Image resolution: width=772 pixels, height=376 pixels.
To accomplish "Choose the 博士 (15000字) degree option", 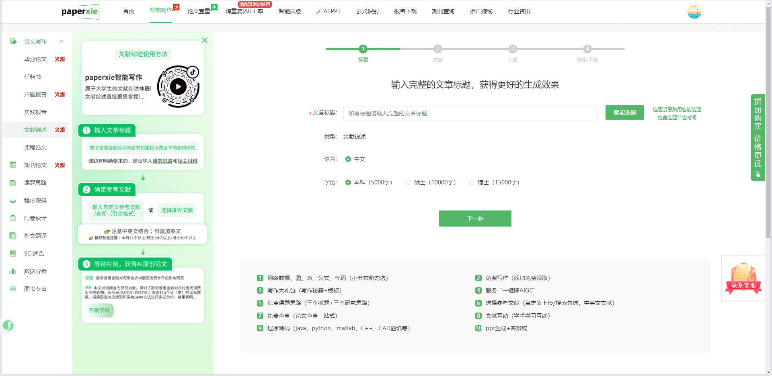I will pos(472,182).
